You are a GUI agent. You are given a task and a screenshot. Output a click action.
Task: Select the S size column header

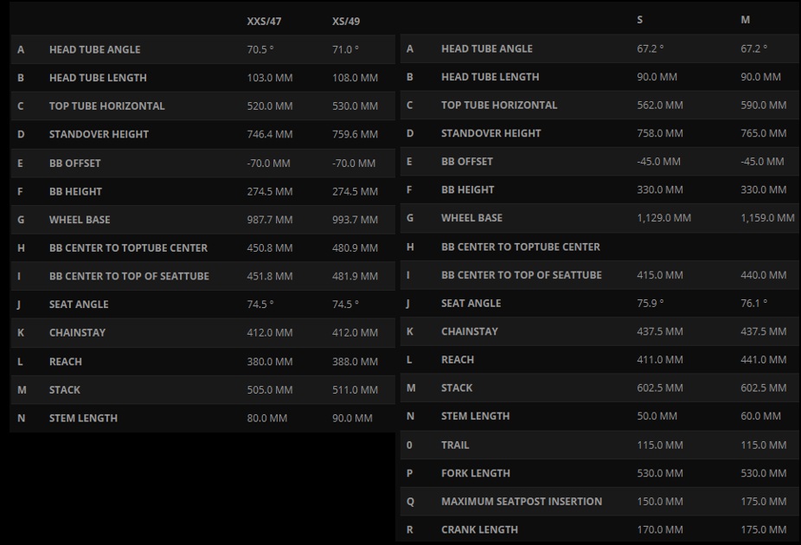coord(639,20)
